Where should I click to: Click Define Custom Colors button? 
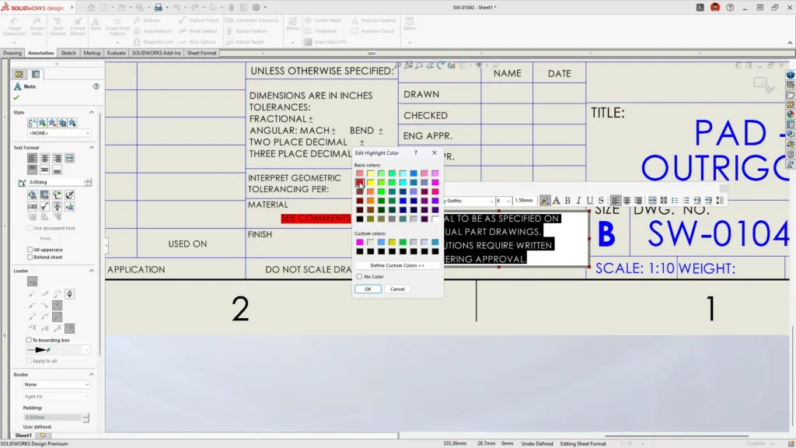pos(397,265)
